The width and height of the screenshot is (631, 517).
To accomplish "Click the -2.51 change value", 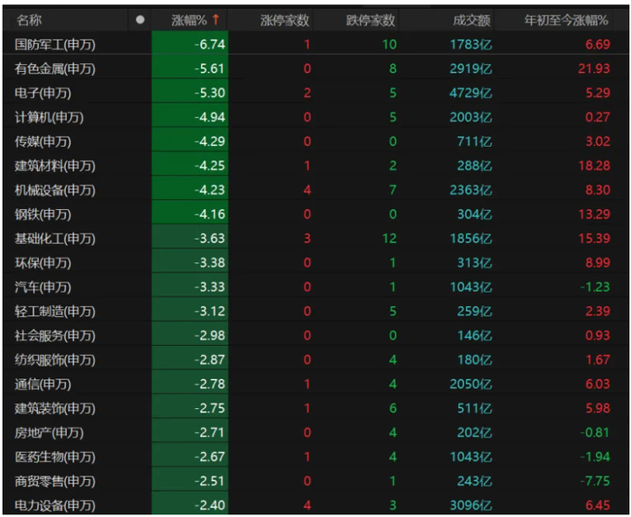I will click(210, 481).
